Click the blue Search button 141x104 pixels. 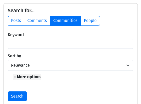pyautogui.click(x=17, y=96)
